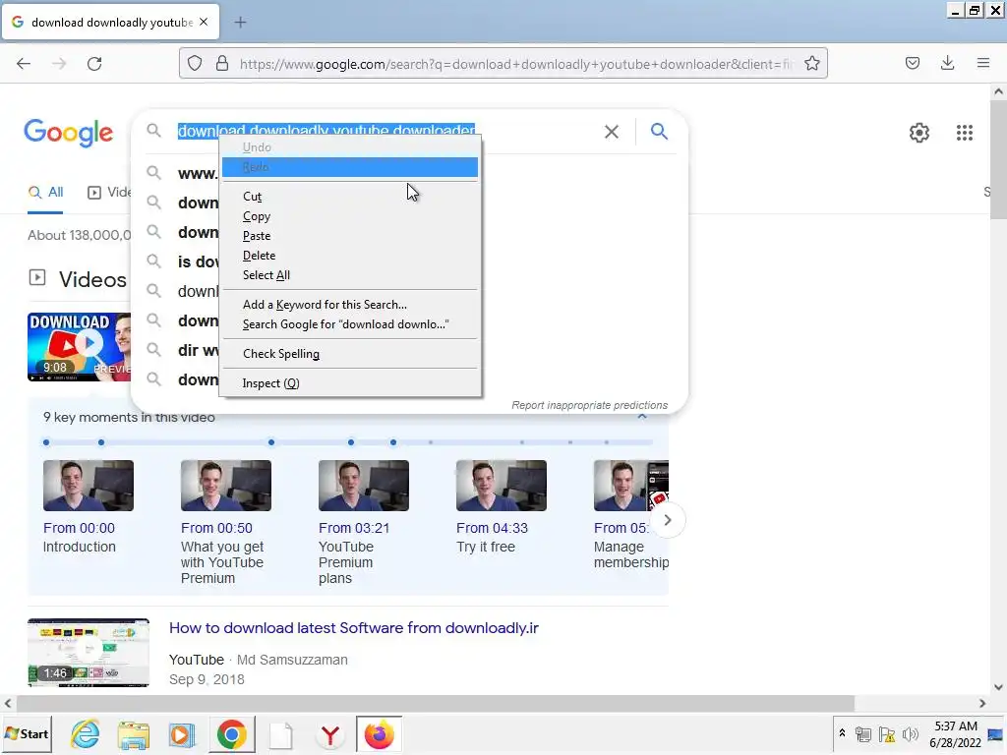
Task: Click the horizontal scrollbar right arrow
Action: coord(982,703)
